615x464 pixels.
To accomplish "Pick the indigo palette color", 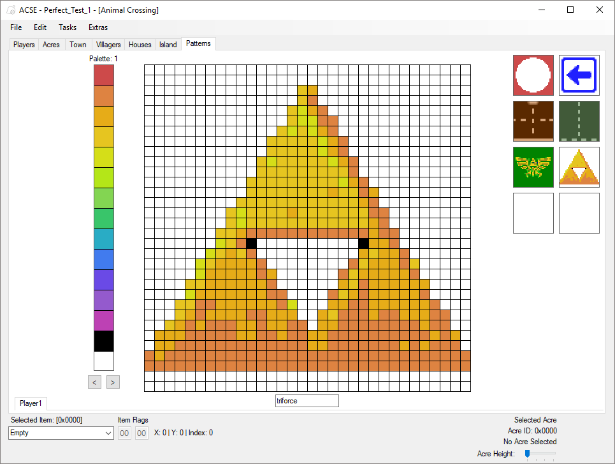I will 103,280.
